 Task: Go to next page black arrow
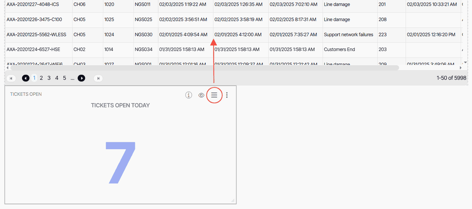tap(81, 78)
